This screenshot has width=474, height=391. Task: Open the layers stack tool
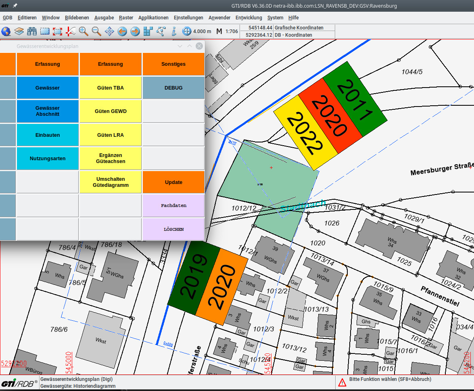[x=19, y=31]
